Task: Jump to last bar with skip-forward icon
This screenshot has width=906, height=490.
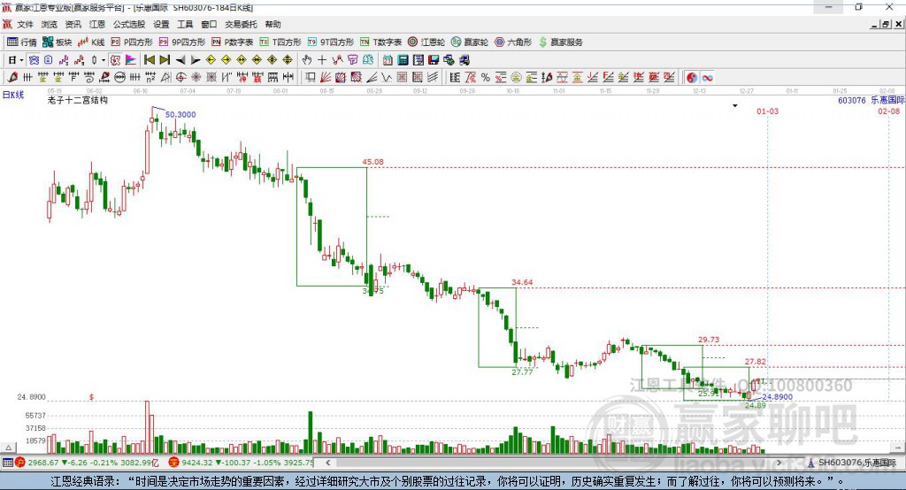Action: pos(165,59)
